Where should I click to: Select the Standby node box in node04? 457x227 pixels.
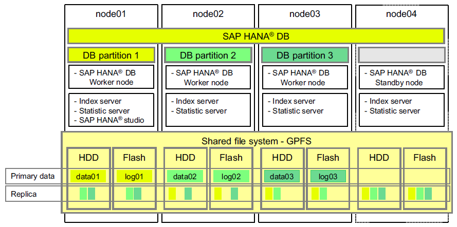[x=401, y=78]
